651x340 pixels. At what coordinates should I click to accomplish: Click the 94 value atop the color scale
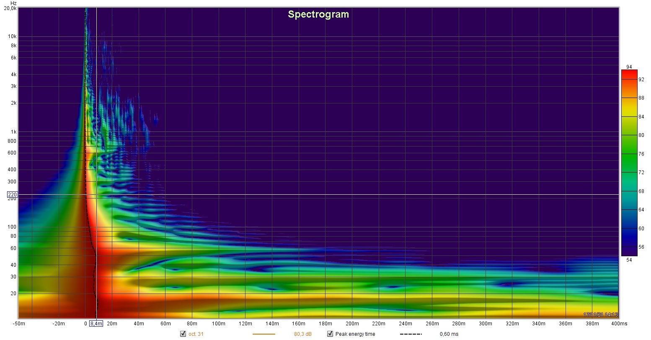tap(629, 67)
